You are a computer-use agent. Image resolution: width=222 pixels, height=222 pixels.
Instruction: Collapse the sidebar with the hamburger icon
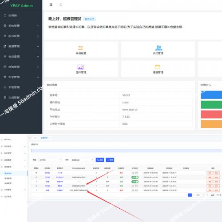(51, 5)
